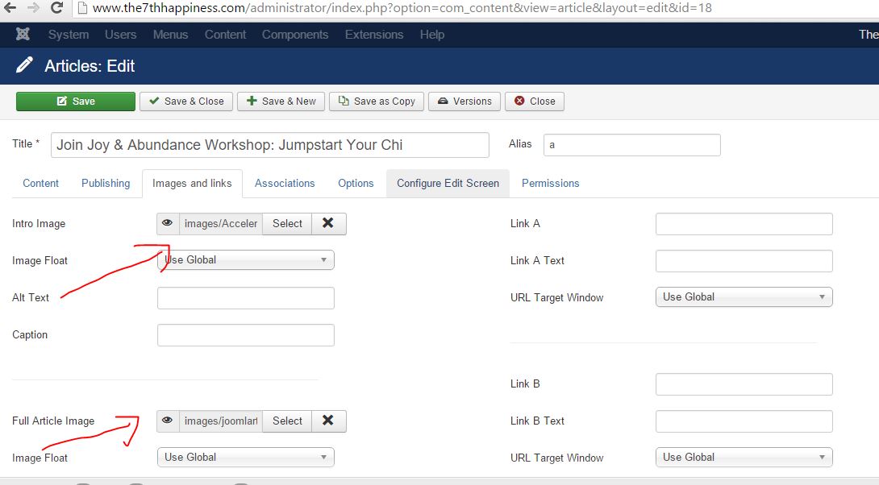Clear the Full Article Image with X button
This screenshot has height=485, width=879.
[328, 421]
